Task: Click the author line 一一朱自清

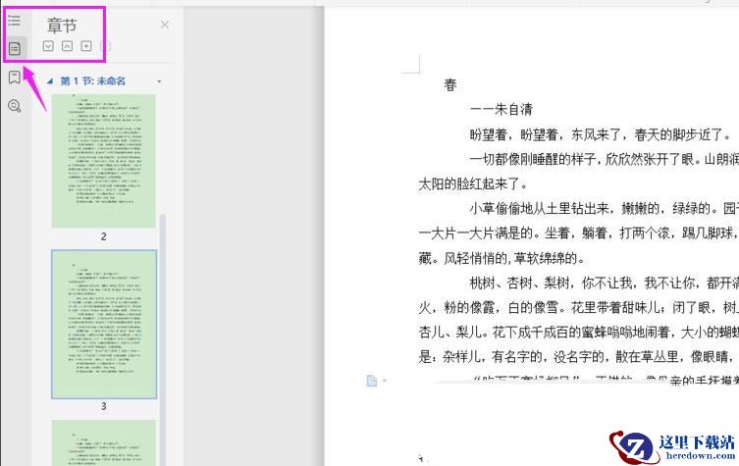Action: (501, 110)
